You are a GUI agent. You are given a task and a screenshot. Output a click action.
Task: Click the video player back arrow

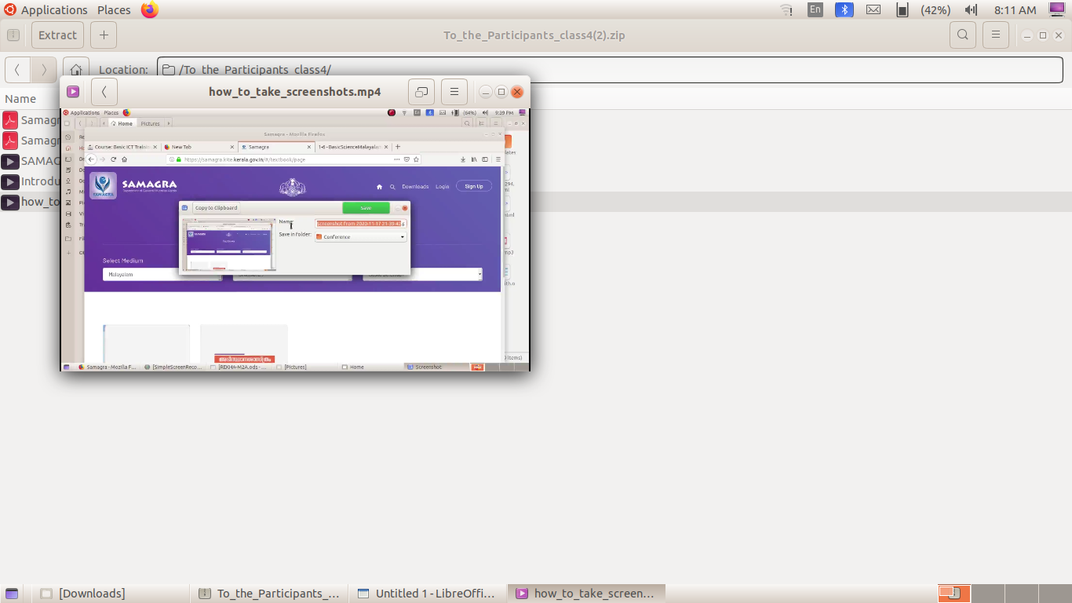tap(104, 92)
